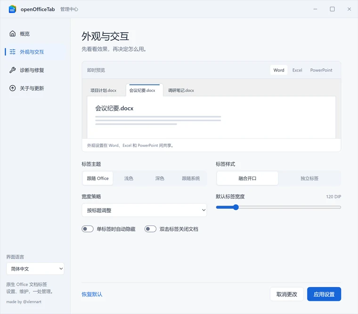Click the 会议纪要.docx preview document heading

pyautogui.click(x=114, y=108)
